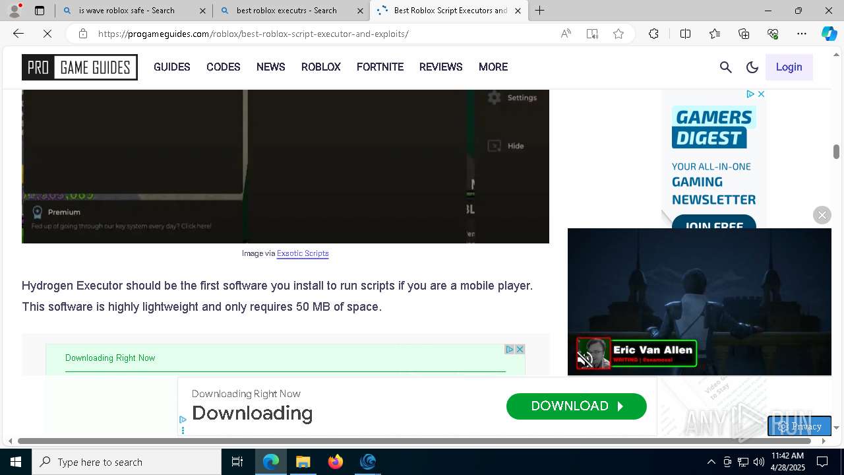Launch Firefox from taskbar
This screenshot has height=475, width=844.
(x=336, y=462)
